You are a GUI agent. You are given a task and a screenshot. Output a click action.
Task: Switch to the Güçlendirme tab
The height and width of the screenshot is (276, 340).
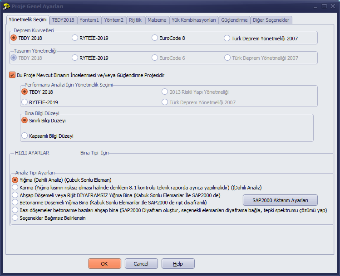pyautogui.click(x=234, y=20)
